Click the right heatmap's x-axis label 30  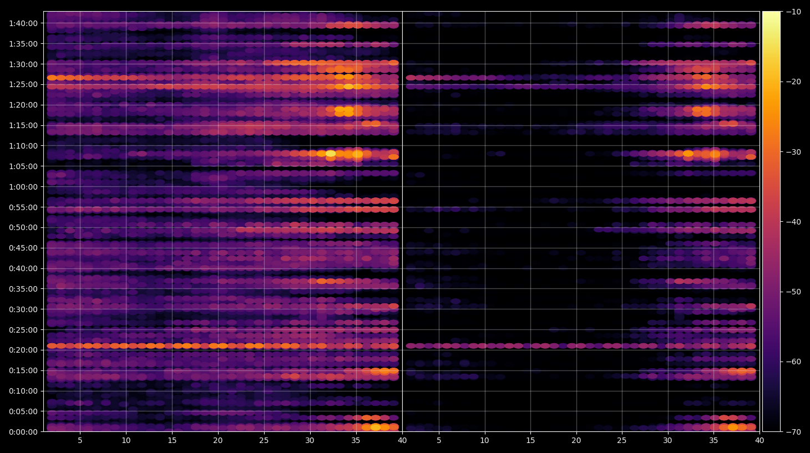tap(668, 441)
